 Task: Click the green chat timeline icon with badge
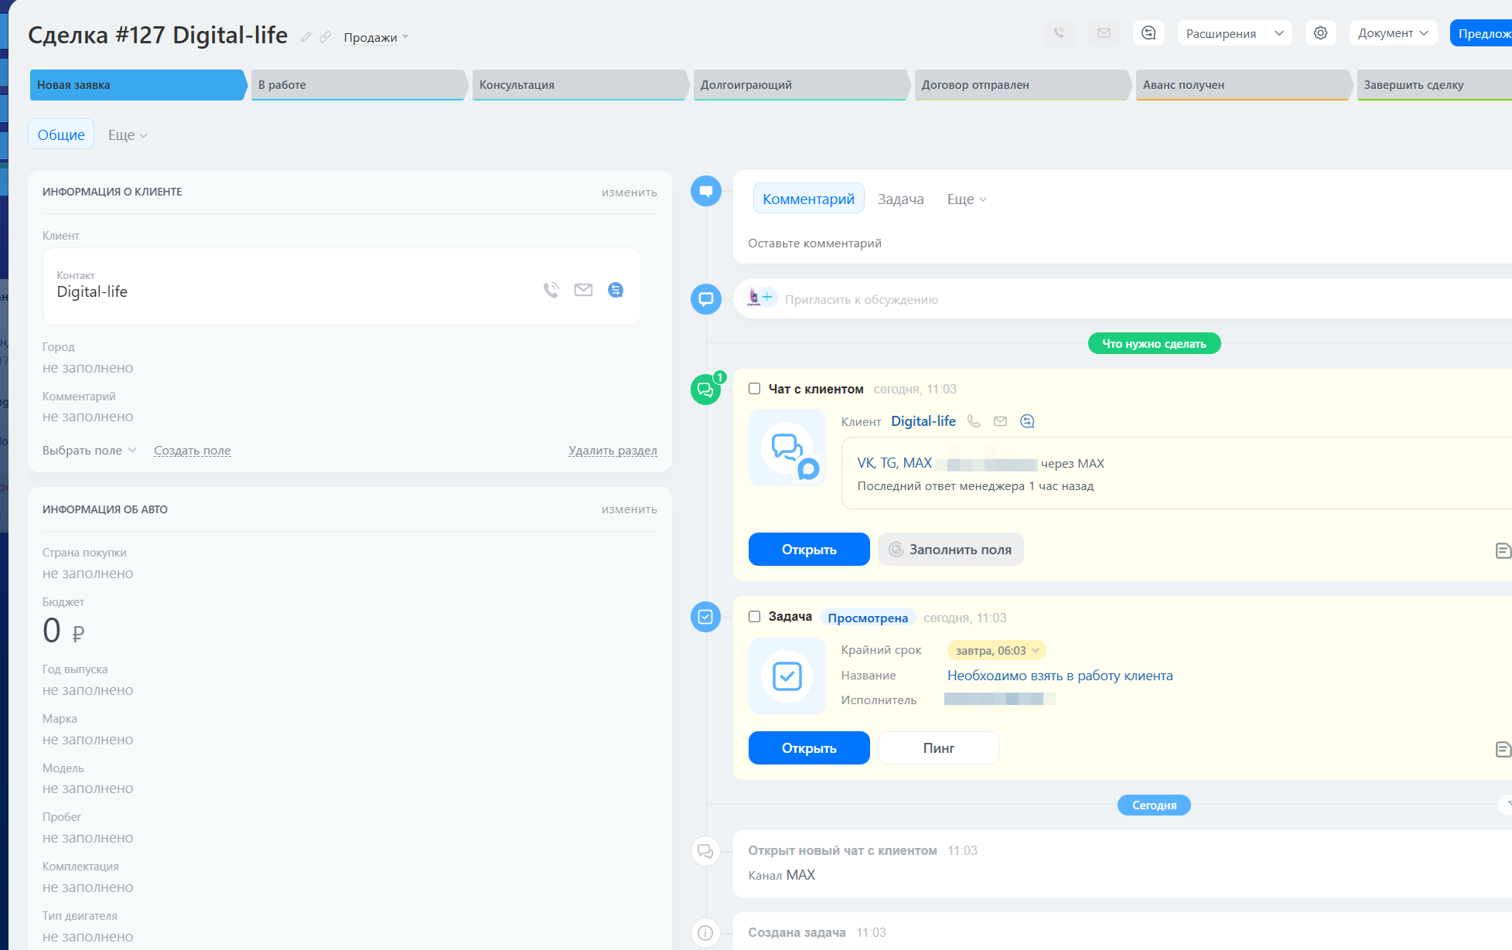coord(705,389)
